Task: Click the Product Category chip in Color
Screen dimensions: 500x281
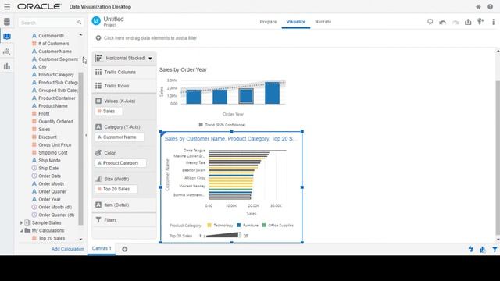Action: pos(120,163)
